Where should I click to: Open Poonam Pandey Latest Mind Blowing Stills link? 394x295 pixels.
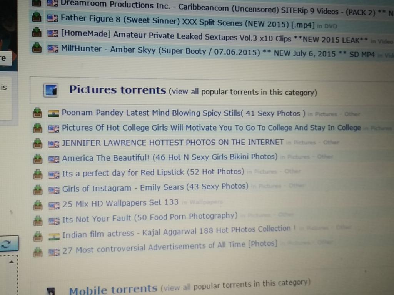tap(184, 113)
